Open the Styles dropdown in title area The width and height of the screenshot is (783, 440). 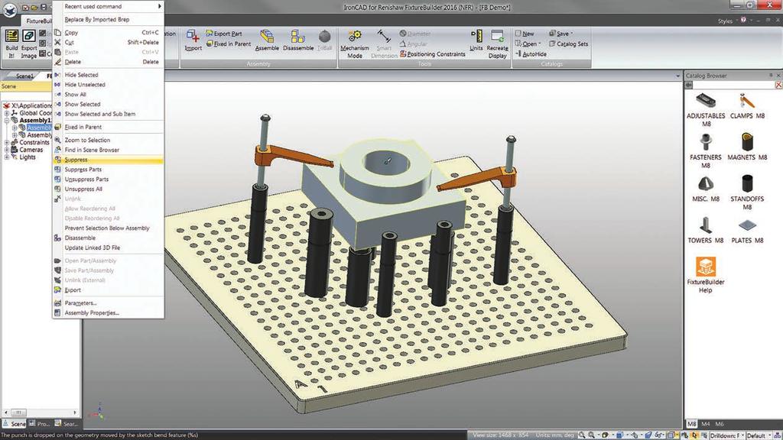727,21
